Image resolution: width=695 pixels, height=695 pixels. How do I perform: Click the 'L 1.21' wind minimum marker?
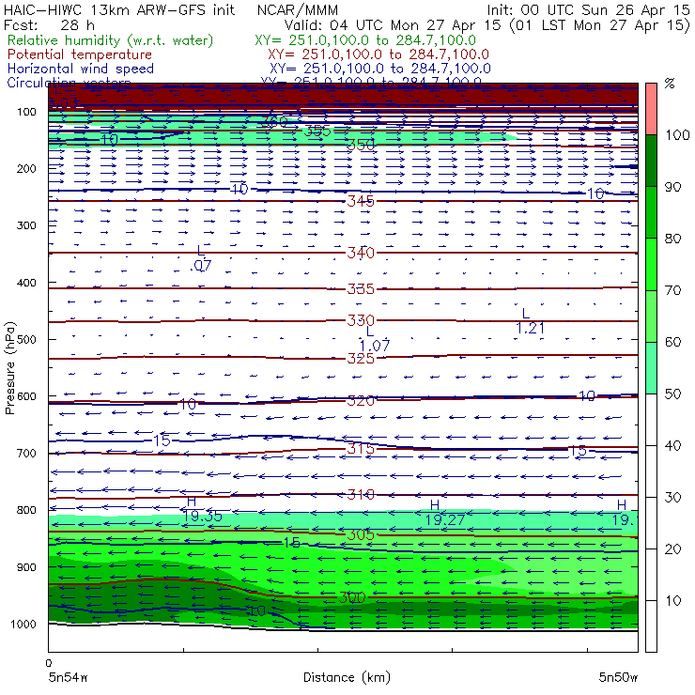tap(530, 321)
